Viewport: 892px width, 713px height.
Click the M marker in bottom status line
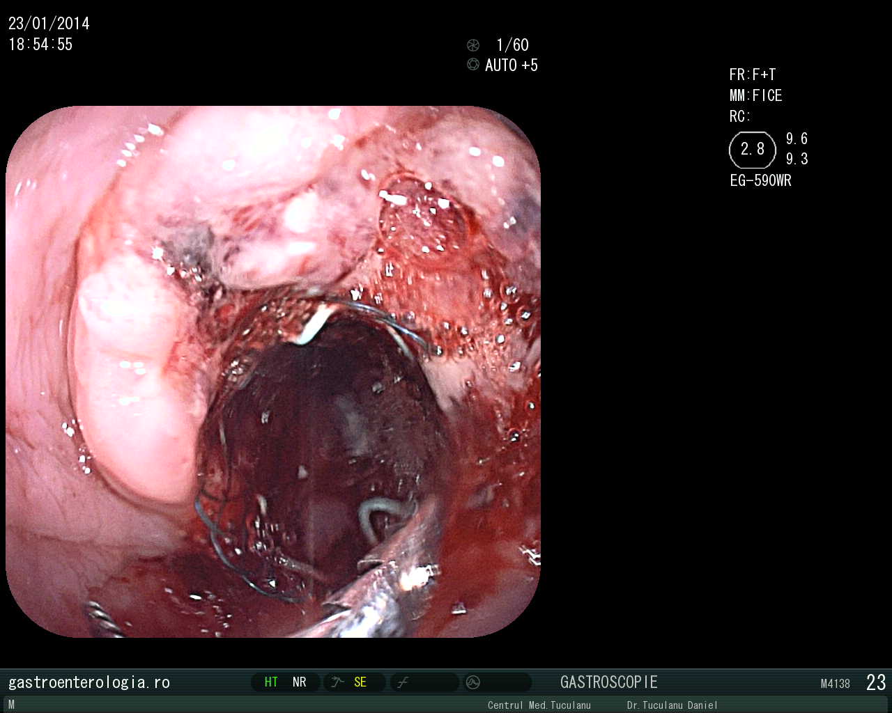pos(11,705)
